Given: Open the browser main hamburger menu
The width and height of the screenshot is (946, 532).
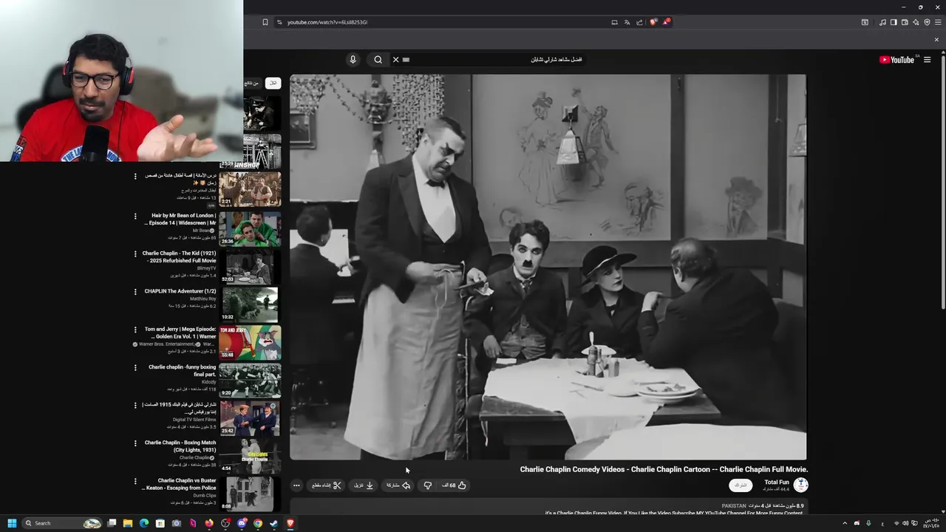Looking at the screenshot, I should pyautogui.click(x=938, y=22).
